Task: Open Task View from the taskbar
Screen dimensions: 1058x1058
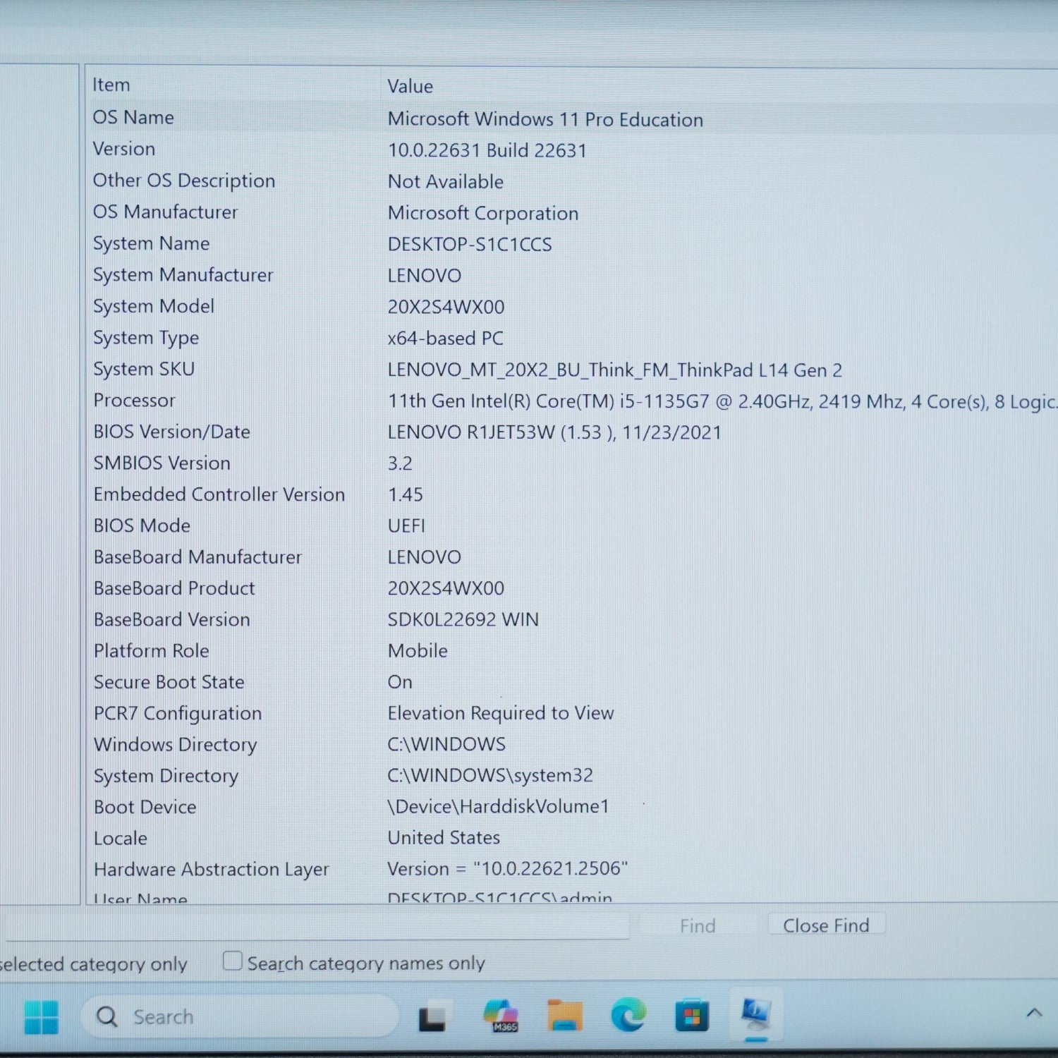Action: [x=432, y=1018]
